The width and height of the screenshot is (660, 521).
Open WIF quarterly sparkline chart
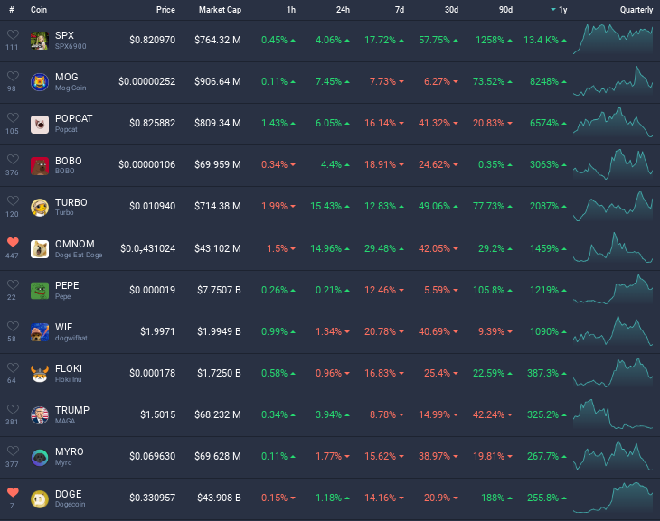point(613,330)
